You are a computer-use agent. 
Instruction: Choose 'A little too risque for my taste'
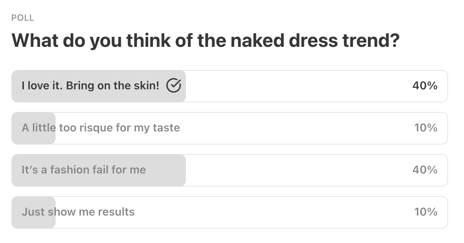pyautogui.click(x=101, y=128)
